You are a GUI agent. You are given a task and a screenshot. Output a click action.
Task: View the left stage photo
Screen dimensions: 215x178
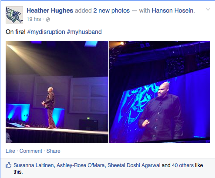(x=57, y=92)
